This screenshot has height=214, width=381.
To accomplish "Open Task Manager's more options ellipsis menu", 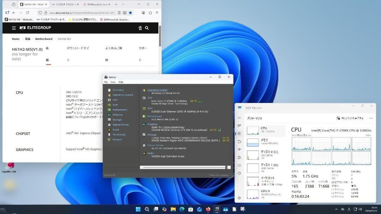I will pos(371,118).
